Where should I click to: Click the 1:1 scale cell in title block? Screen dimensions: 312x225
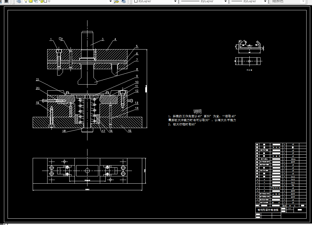(x=290, y=208)
